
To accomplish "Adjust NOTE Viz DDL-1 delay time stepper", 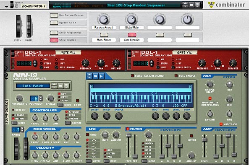I will tap(35, 63).
